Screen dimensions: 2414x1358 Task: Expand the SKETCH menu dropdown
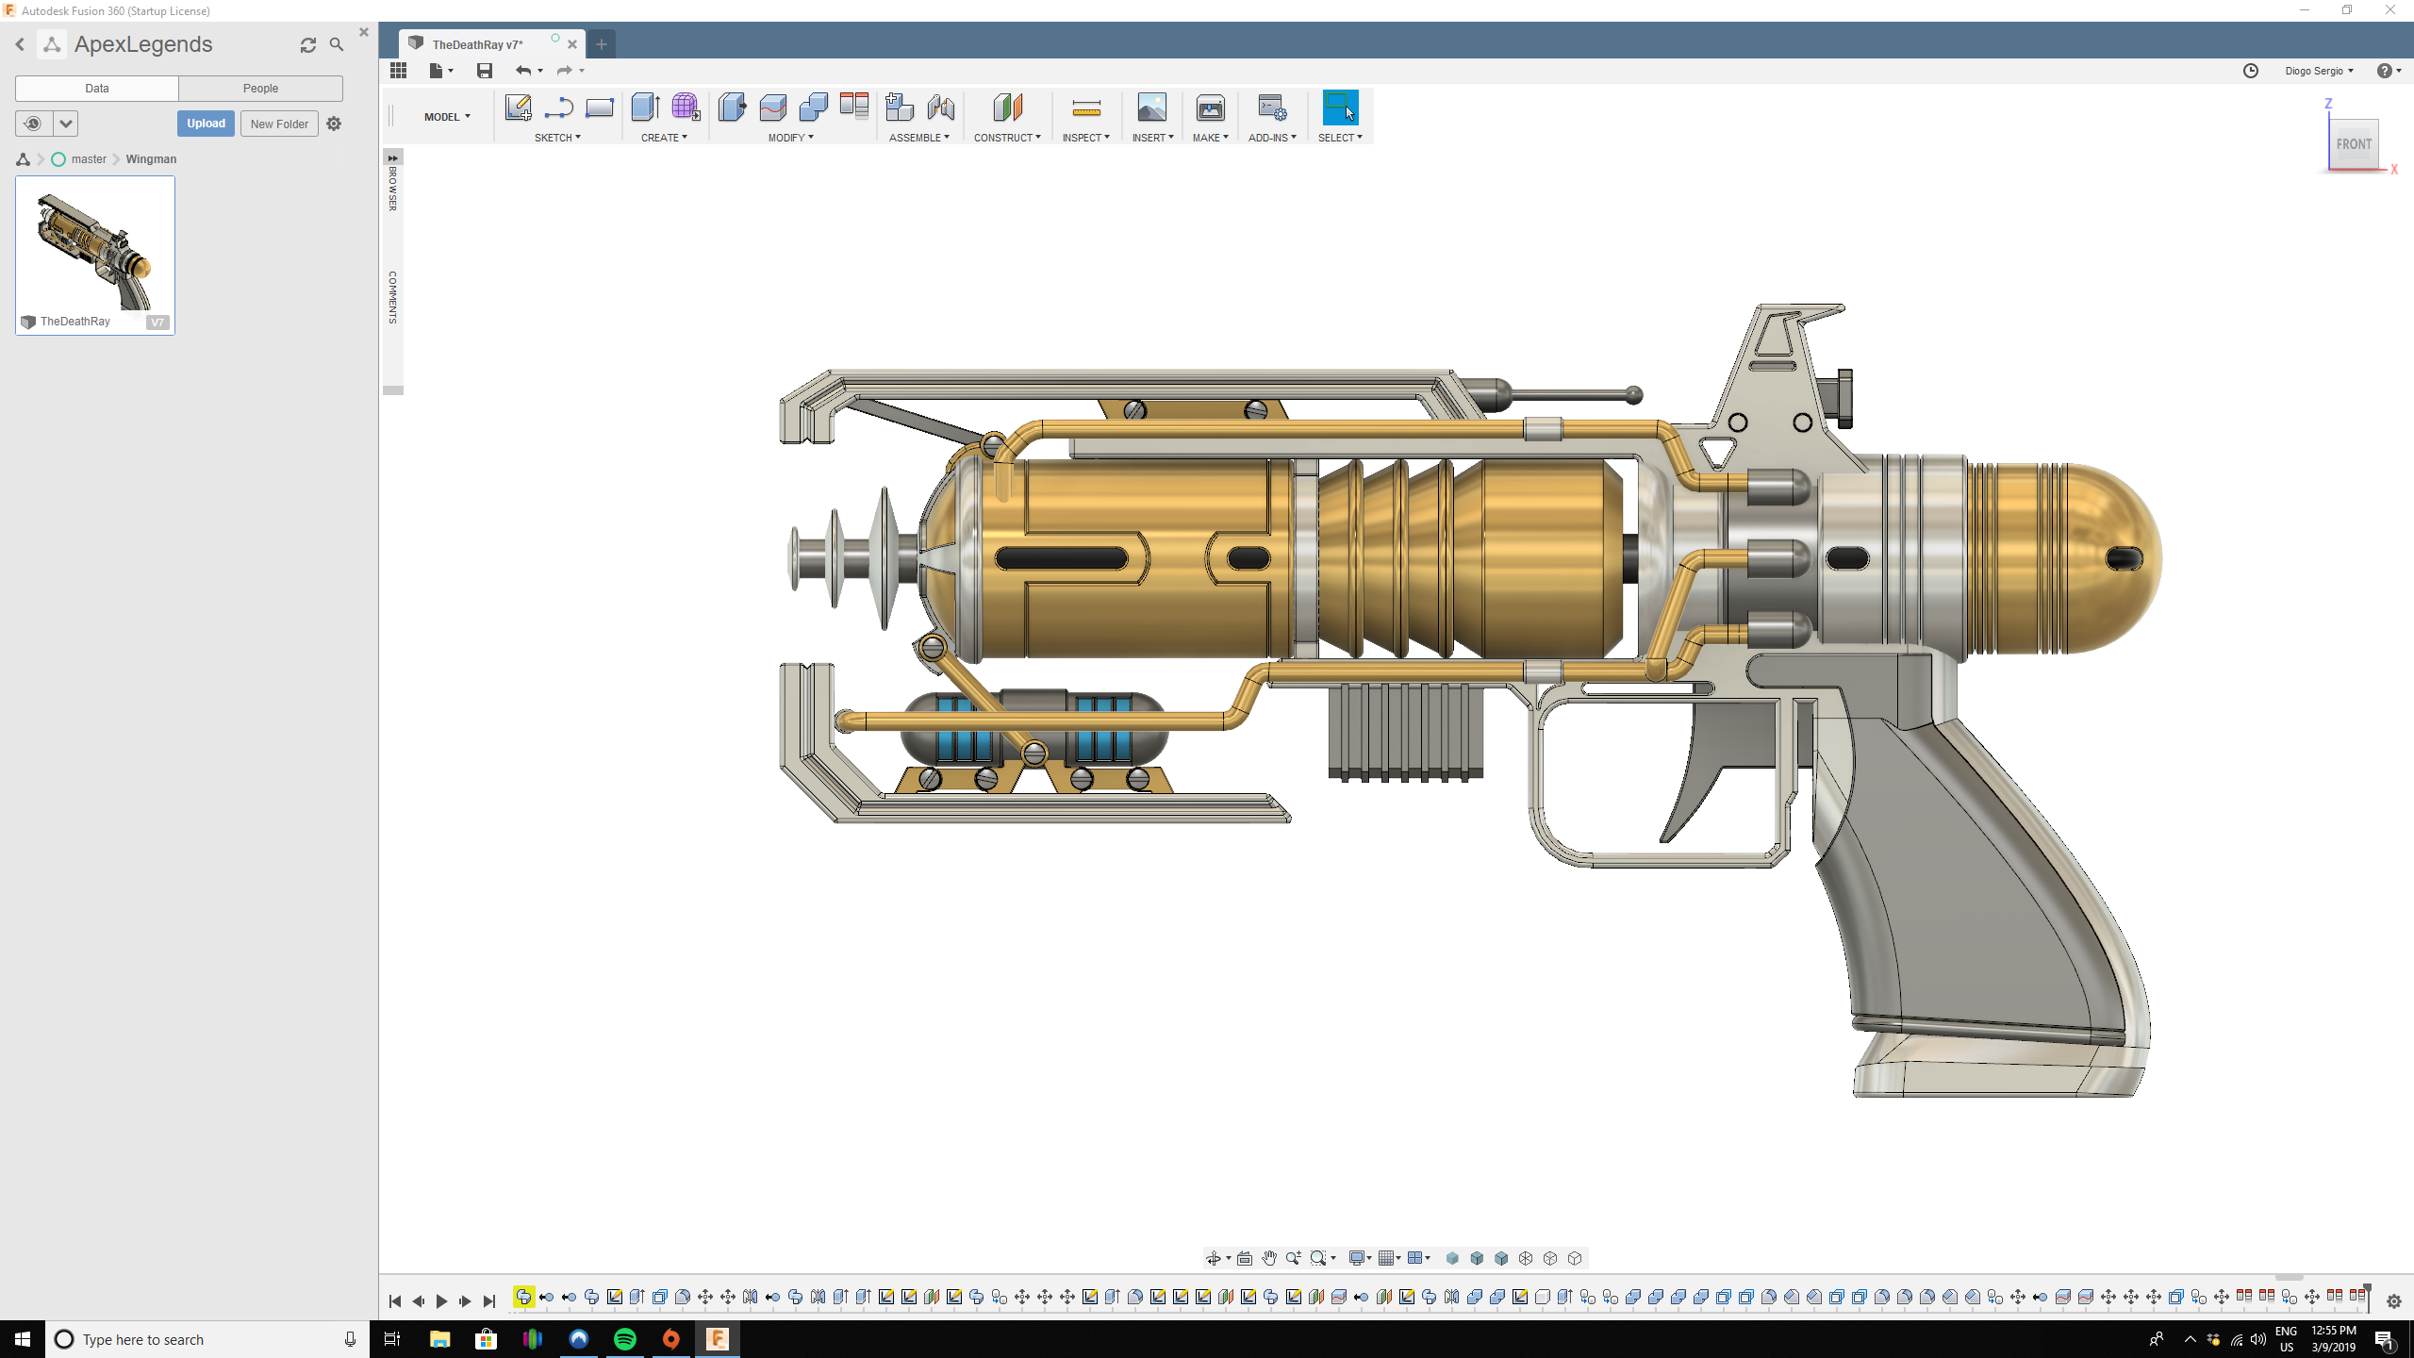point(557,138)
